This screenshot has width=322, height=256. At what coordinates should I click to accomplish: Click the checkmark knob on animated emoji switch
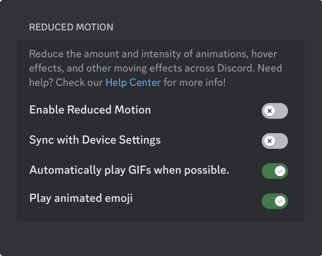click(280, 202)
